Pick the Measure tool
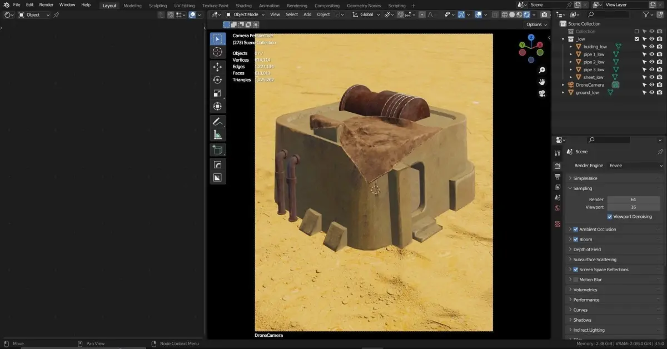This screenshot has width=667, height=349. pyautogui.click(x=217, y=135)
